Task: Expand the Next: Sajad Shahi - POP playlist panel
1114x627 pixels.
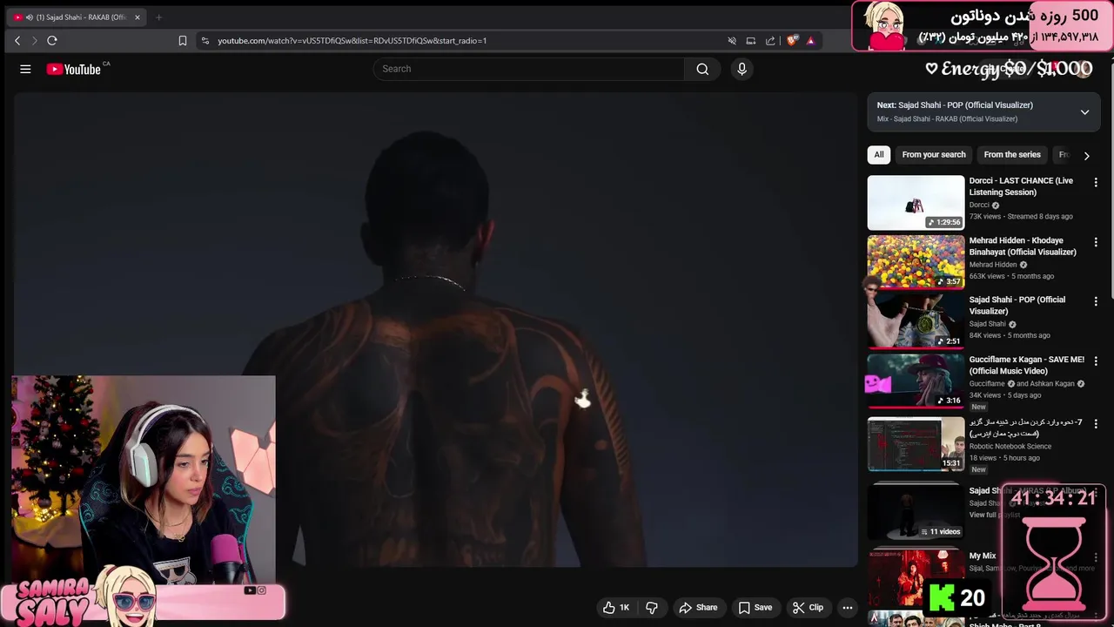Action: click(1084, 112)
